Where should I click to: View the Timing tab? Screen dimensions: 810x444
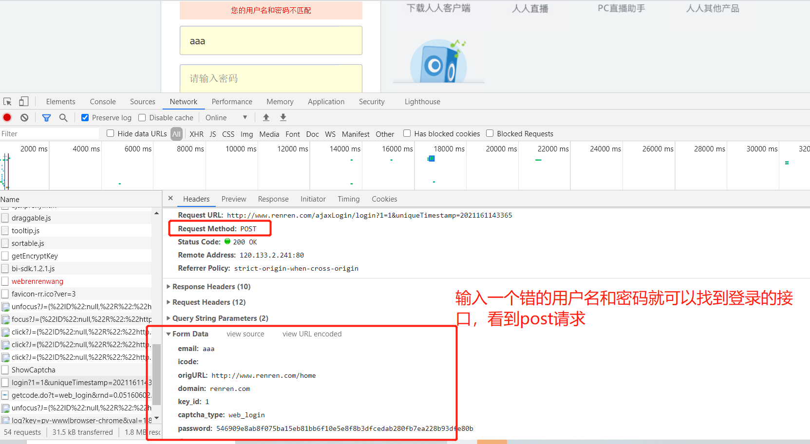(349, 199)
